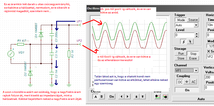Toggle DC coupling mode
This screenshot has width=214, height=106.
(180, 82)
